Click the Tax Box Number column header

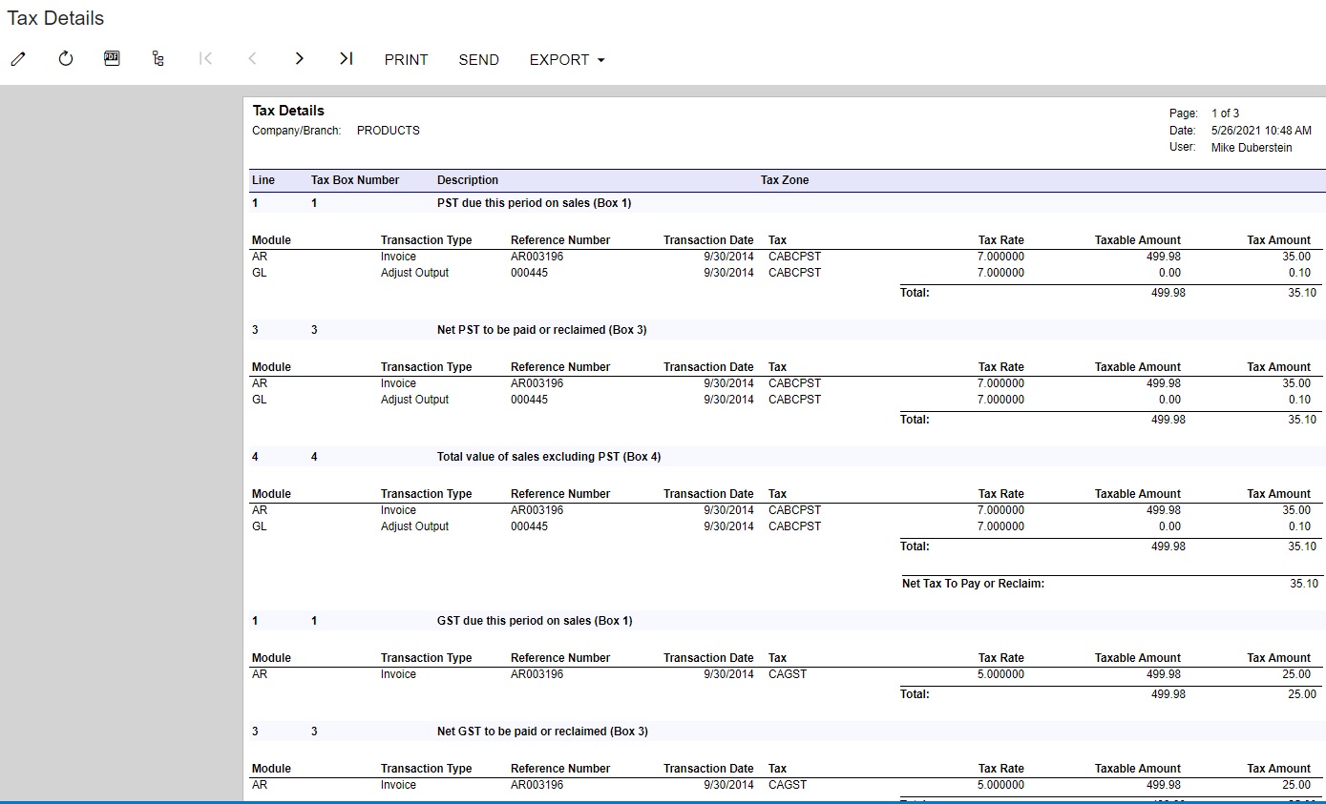tap(355, 180)
